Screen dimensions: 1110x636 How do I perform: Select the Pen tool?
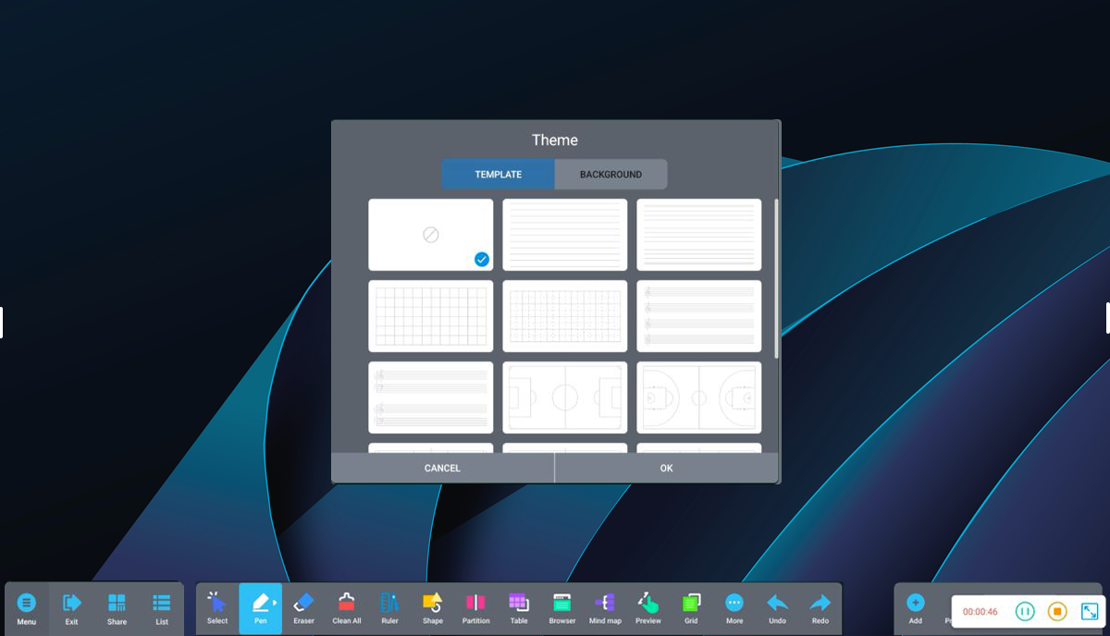tap(260, 606)
